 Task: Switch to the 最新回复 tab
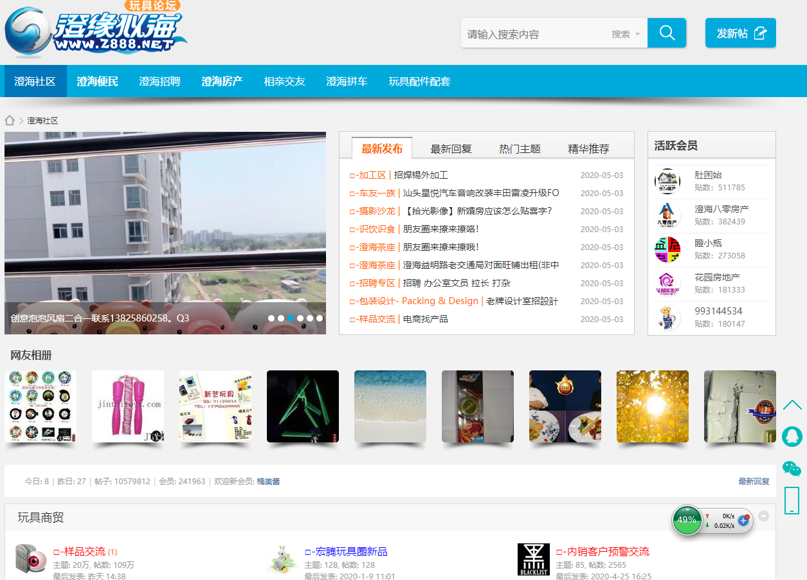(451, 149)
